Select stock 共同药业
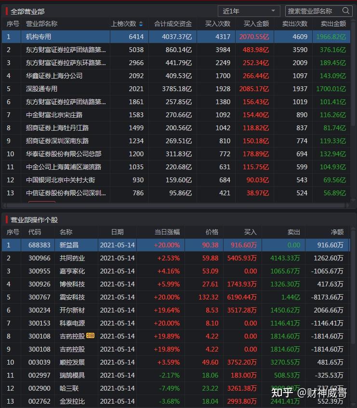 click(72, 258)
